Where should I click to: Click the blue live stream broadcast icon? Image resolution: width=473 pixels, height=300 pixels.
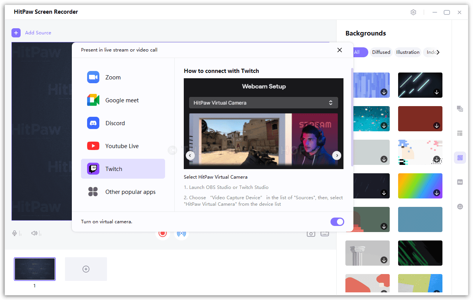pos(181,234)
